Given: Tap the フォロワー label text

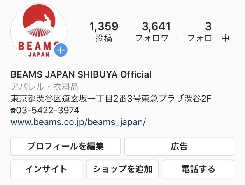Looking at the screenshot, I should pyautogui.click(x=156, y=38).
